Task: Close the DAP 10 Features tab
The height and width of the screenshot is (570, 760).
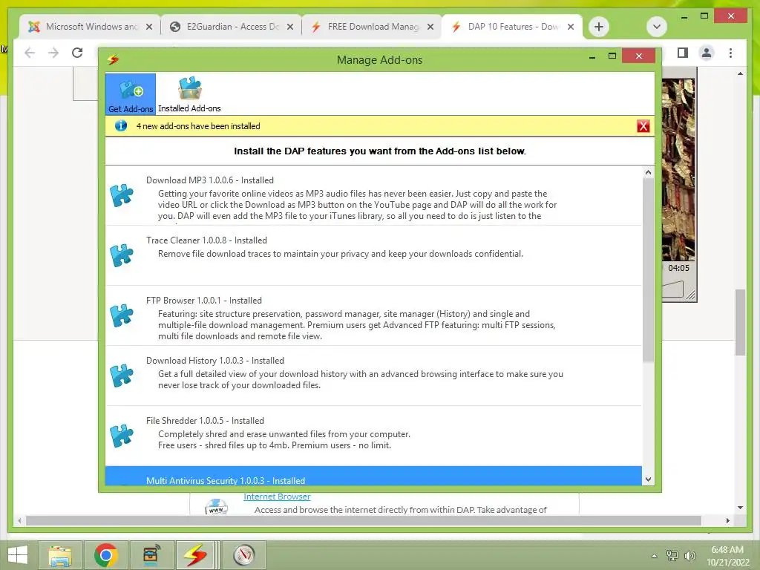Action: (571, 27)
